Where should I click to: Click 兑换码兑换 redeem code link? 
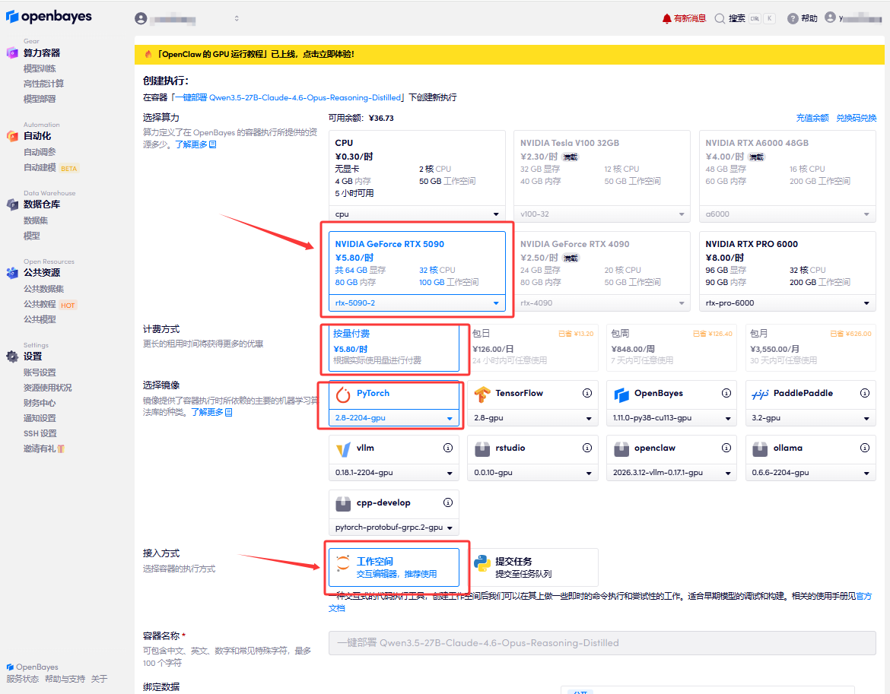[856, 118]
